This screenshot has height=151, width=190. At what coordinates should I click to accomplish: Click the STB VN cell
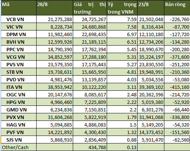pyautogui.click(x=19, y=72)
